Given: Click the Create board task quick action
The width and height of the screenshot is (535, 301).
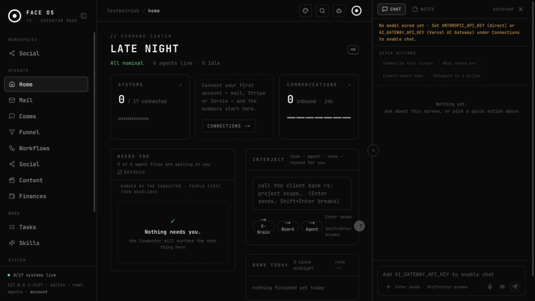Looking at the screenshot, I should (403, 76).
